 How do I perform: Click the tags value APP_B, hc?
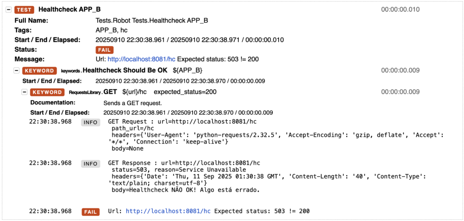point(112,30)
